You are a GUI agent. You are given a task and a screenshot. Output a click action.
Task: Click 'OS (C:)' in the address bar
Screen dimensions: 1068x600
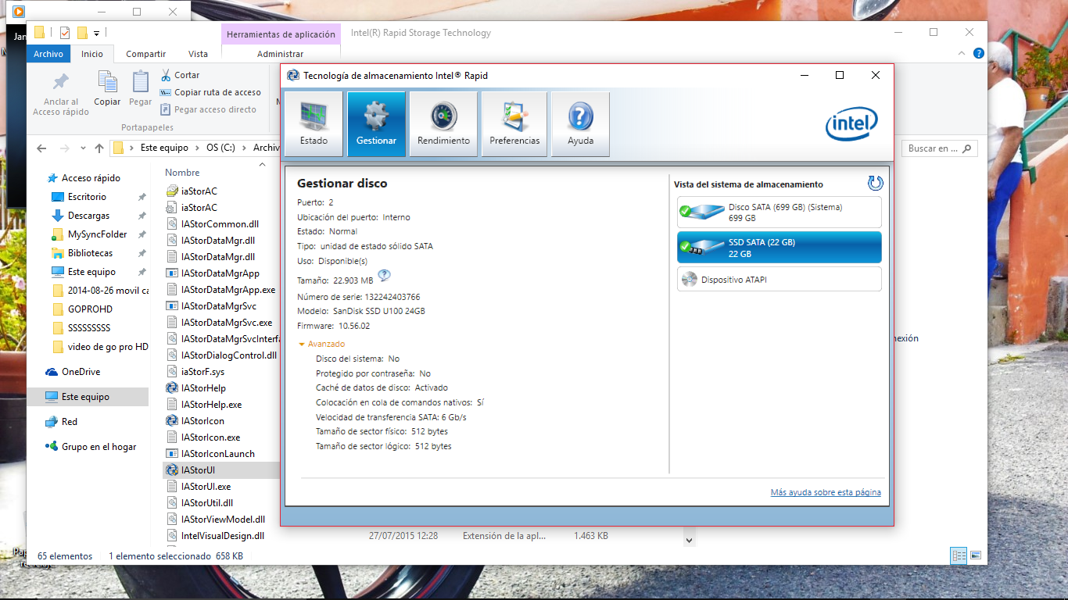click(220, 148)
